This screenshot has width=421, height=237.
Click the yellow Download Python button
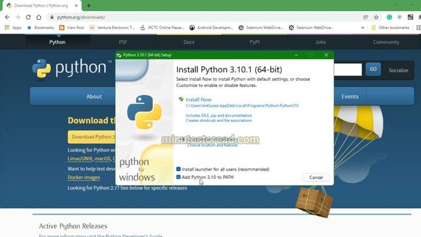(91, 137)
